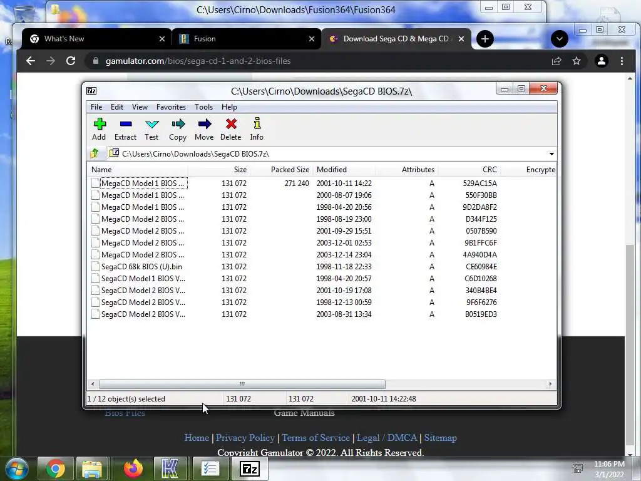641x481 pixels.
Task: Switch to the Fusion browser tab
Action: point(247,39)
